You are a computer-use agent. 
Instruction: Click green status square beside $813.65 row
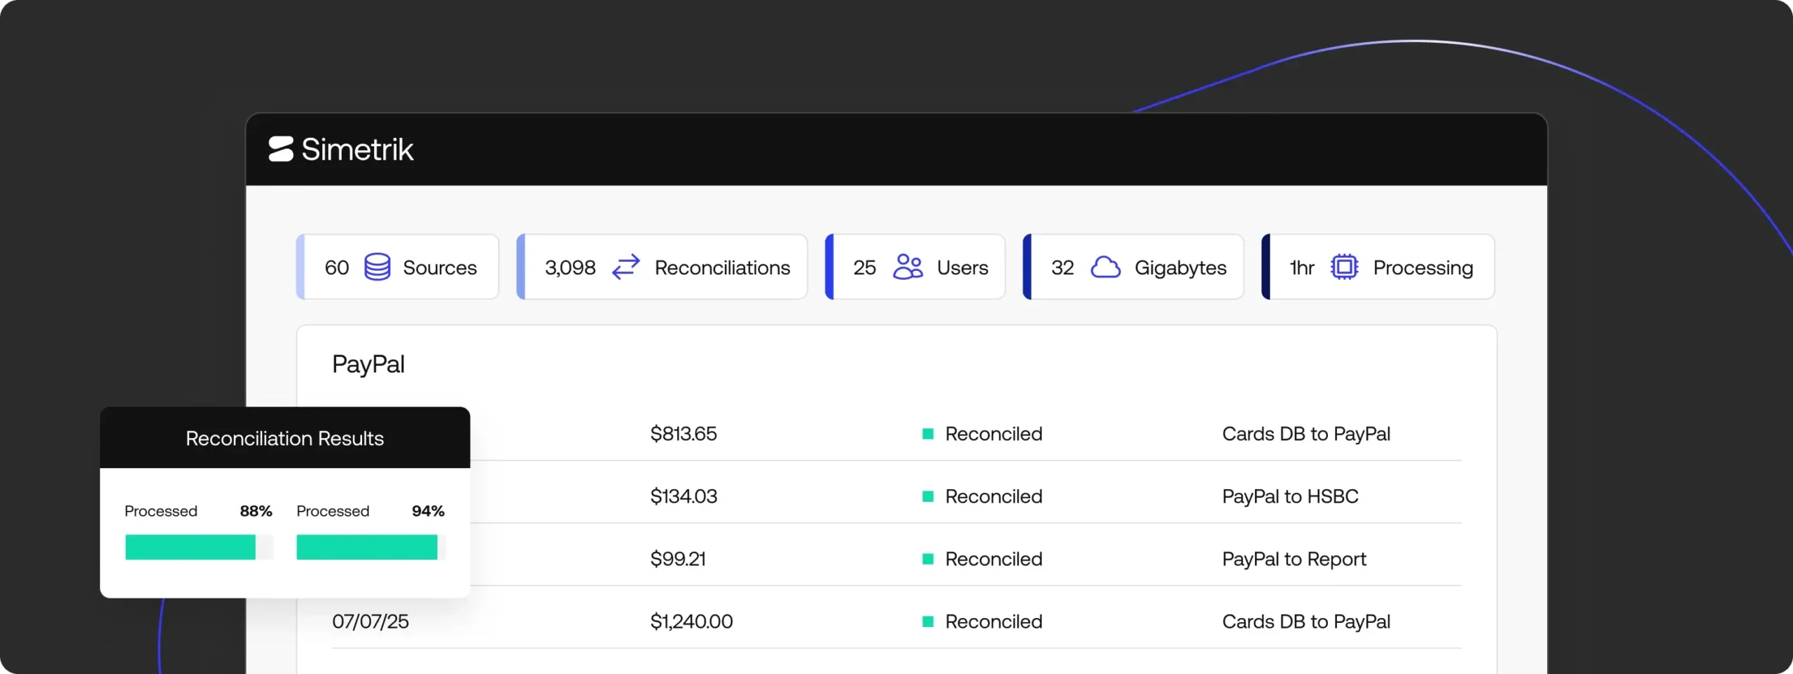(x=928, y=434)
